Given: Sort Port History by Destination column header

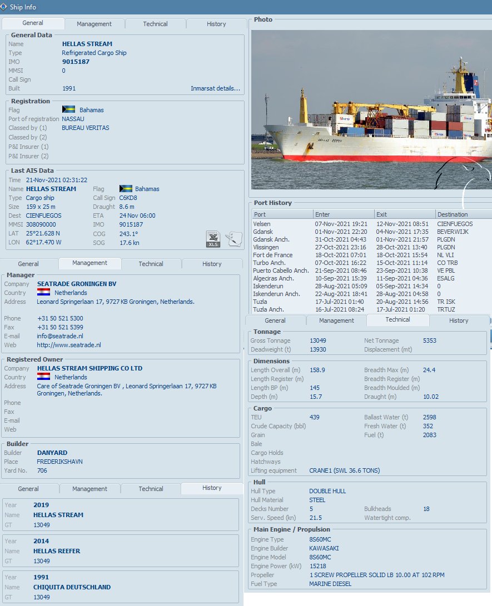Looking at the screenshot, I should point(464,214).
